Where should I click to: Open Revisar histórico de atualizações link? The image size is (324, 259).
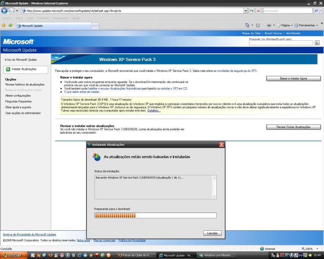coord(25,84)
